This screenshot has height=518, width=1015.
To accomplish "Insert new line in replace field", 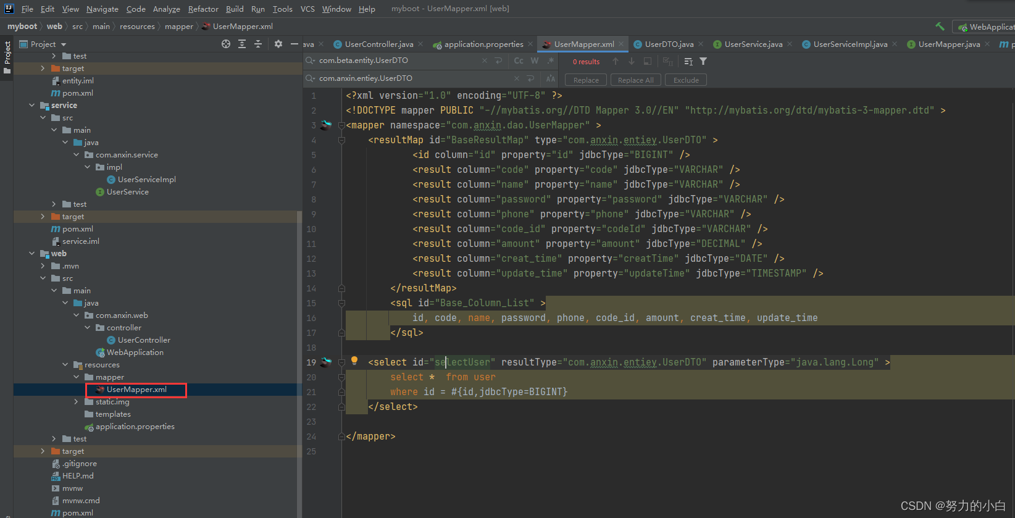I will coord(530,78).
